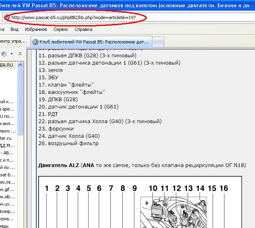Open the Вид menu
Image resolution: width=255 pixels, height=228 pixels.
click(15, 29)
